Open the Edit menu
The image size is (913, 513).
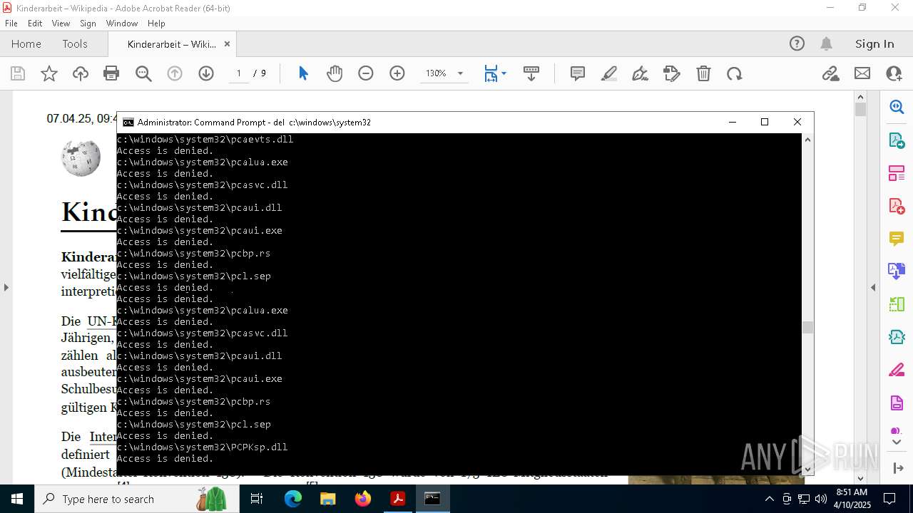(35, 24)
